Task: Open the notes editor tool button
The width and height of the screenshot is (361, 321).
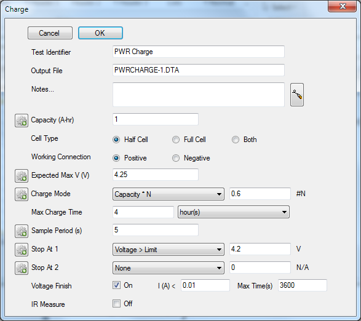Action: (x=297, y=95)
